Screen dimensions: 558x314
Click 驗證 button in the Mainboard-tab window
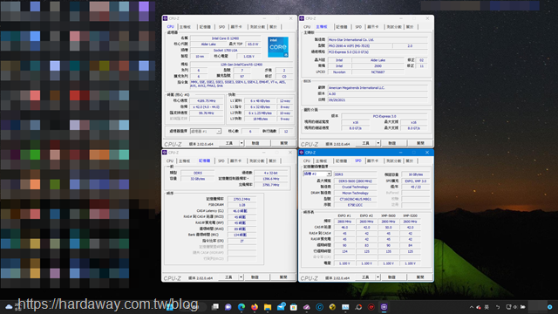(x=392, y=143)
